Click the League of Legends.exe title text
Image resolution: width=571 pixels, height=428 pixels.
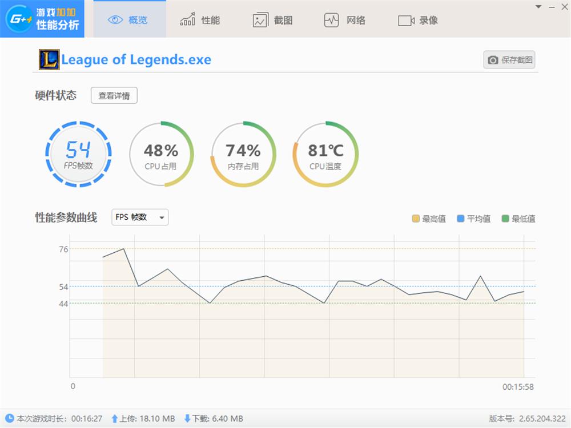pyautogui.click(x=137, y=59)
